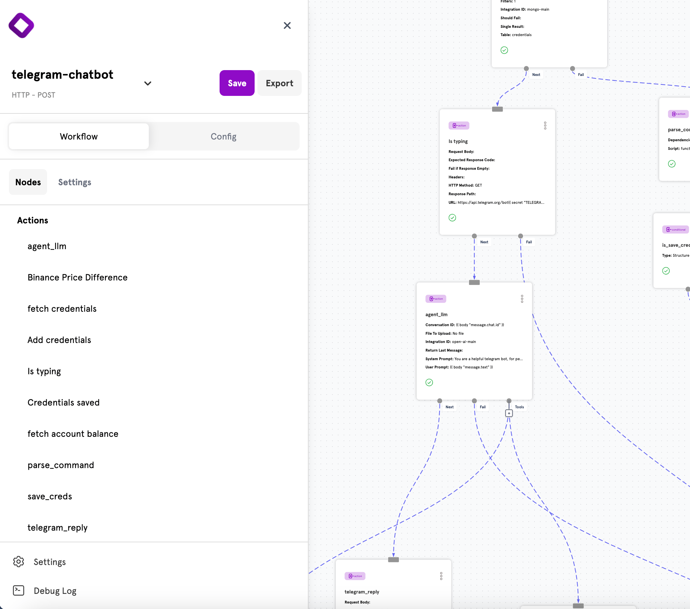Screen dimensions: 690x609
Task: Select fetch account balance action
Action: click(x=73, y=434)
